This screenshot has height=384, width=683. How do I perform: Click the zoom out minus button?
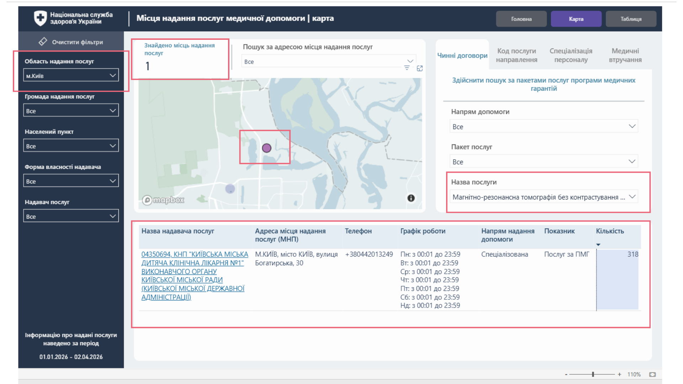[x=566, y=374]
